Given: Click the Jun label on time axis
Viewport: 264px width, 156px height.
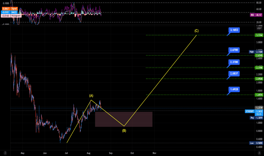Looking at the screenshot, I should click(x=45, y=153).
